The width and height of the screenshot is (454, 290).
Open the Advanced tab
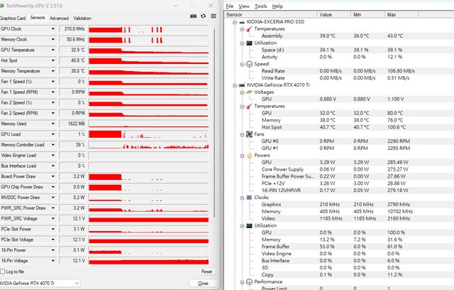coord(60,18)
